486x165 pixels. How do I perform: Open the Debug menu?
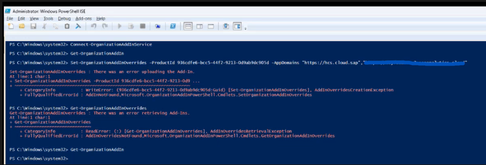[x=64, y=18]
